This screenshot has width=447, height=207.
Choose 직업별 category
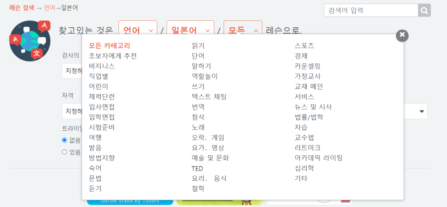(x=99, y=76)
